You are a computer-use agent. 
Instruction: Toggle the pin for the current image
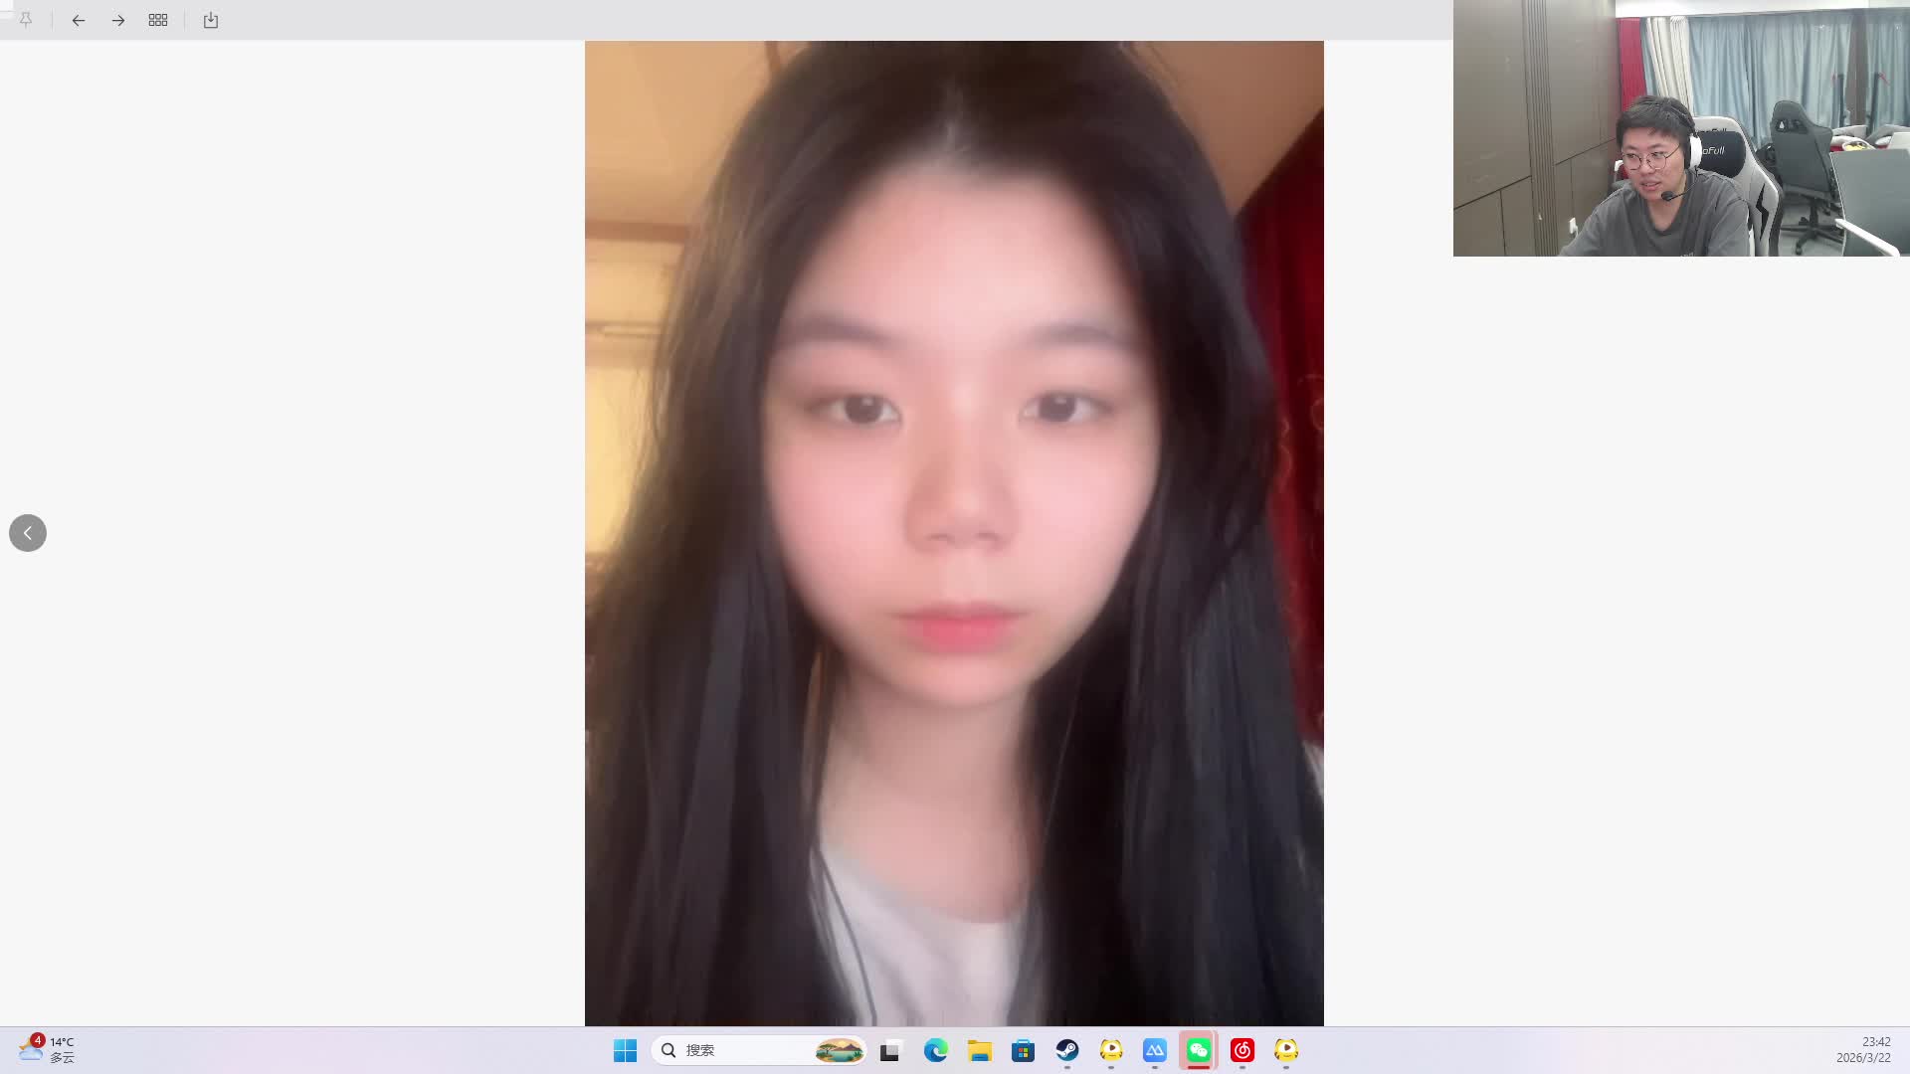(26, 20)
